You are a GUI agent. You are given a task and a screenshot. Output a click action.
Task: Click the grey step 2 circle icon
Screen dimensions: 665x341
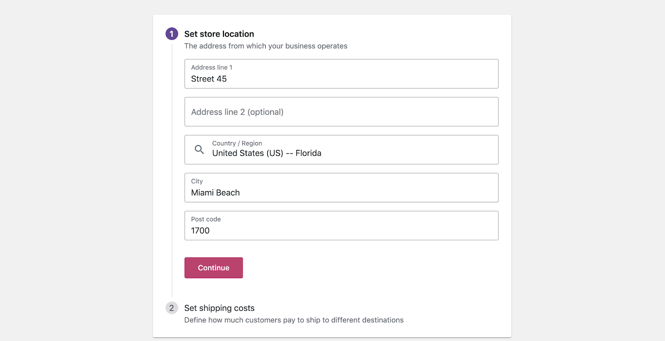[x=172, y=308]
